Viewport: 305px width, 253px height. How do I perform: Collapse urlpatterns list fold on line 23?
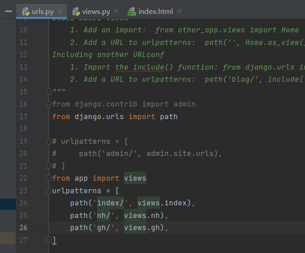tap(49, 191)
